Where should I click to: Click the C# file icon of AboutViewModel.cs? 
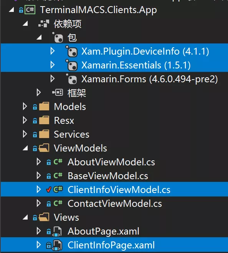click(58, 161)
